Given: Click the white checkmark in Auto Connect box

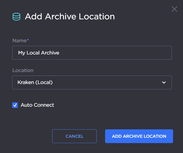Looking at the screenshot, I should 15,105.
